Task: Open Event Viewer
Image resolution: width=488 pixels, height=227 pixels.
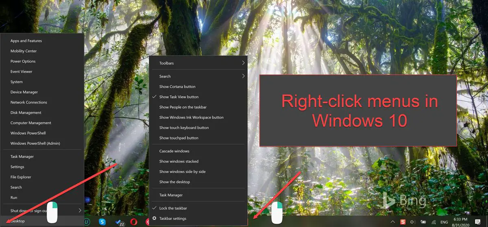Action: click(42, 71)
